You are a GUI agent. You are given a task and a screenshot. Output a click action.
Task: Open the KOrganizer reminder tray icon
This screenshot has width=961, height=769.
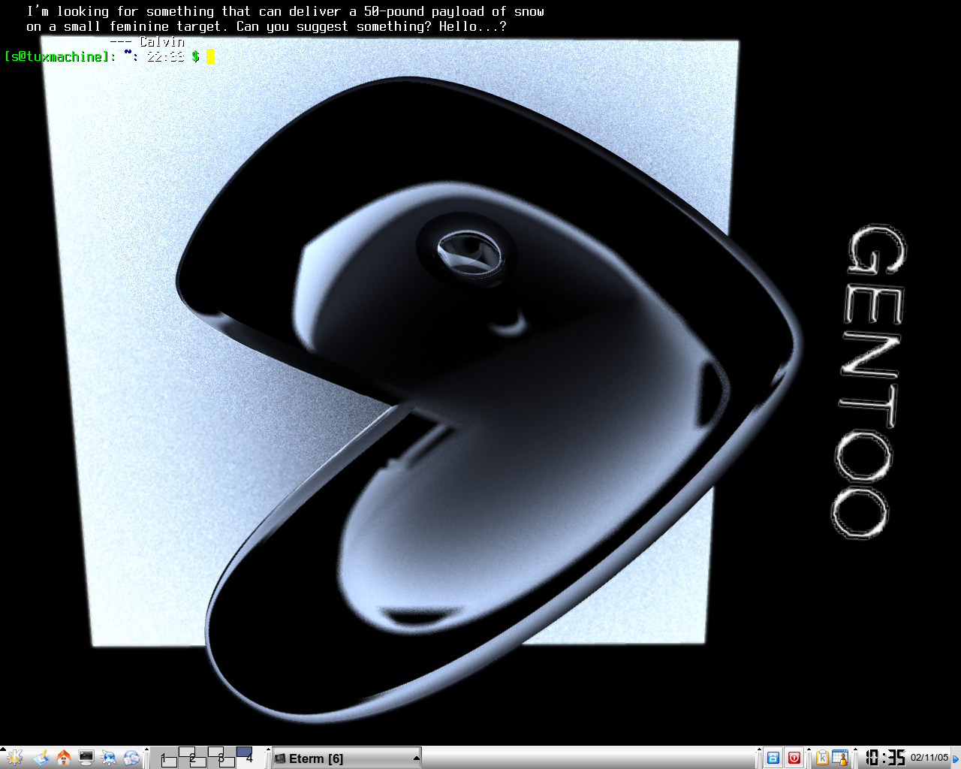(840, 758)
